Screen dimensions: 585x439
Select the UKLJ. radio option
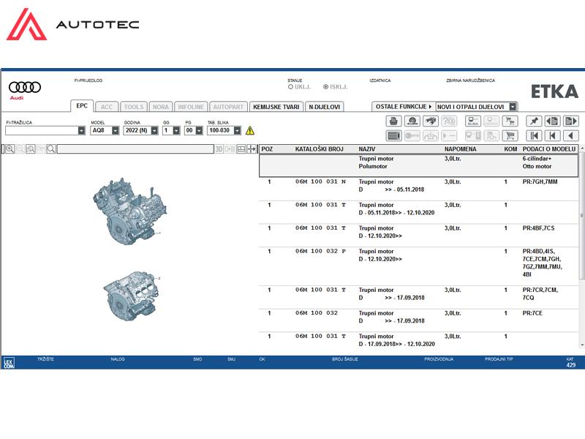point(290,86)
